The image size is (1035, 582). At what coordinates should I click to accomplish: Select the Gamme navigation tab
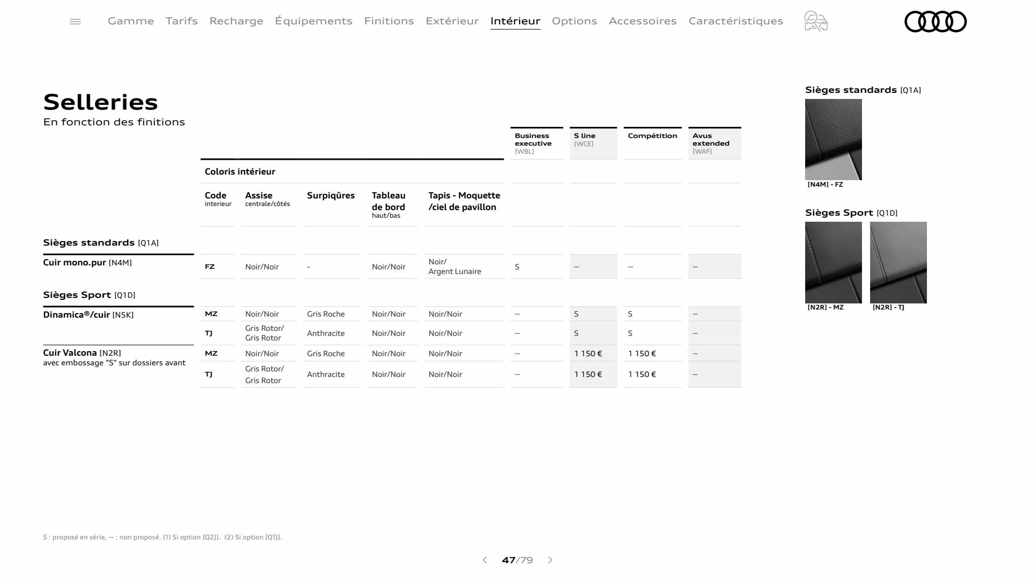[x=131, y=21]
